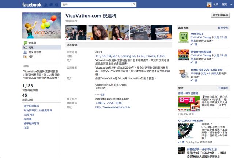The width and height of the screenshot is (234, 158).
Task: Click the 1,183 likes count
Action: tap(28, 86)
